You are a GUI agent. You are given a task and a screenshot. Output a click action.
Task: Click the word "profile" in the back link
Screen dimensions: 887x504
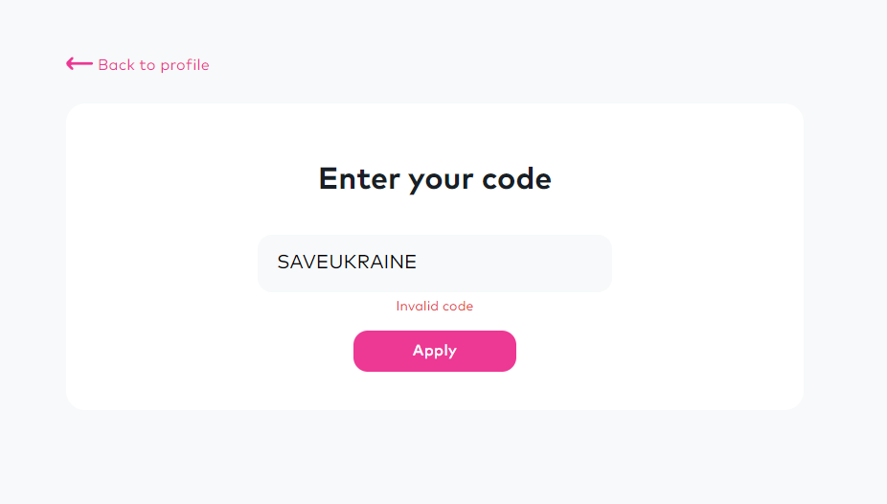185,65
